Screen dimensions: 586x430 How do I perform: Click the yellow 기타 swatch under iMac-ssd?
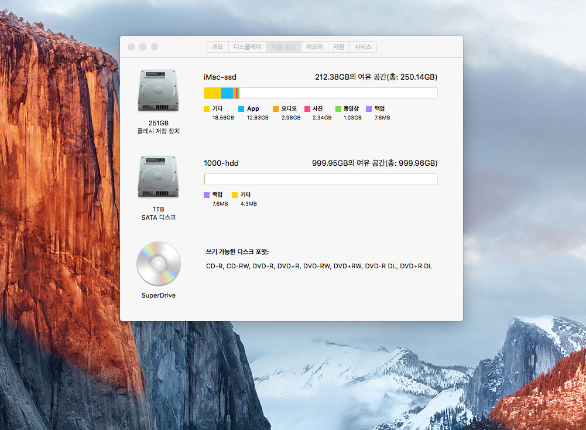click(207, 109)
